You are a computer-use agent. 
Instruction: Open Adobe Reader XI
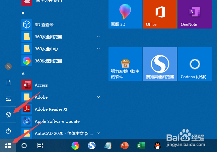pos(62,109)
